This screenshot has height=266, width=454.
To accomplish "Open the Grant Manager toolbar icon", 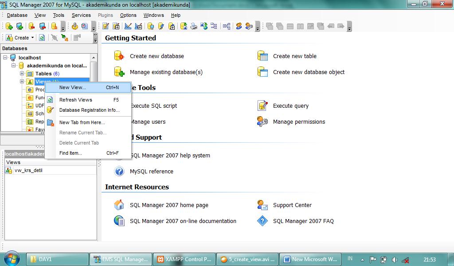I will (x=249, y=26).
